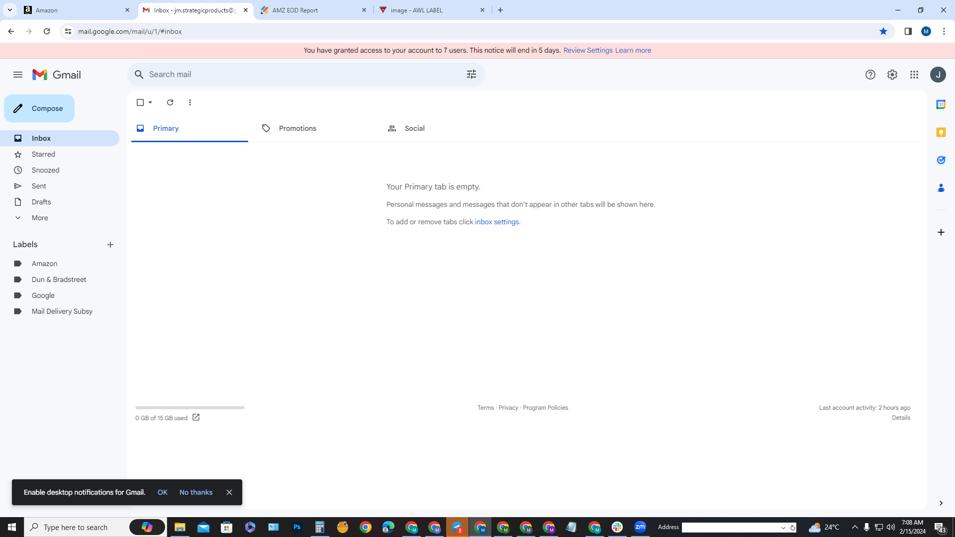Viewport: 955px width, 537px height.
Task: Click the bookmark star icon
Action: tap(883, 31)
